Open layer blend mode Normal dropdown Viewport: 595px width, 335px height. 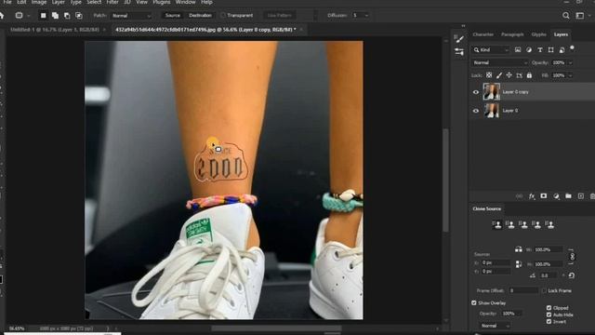(500, 62)
